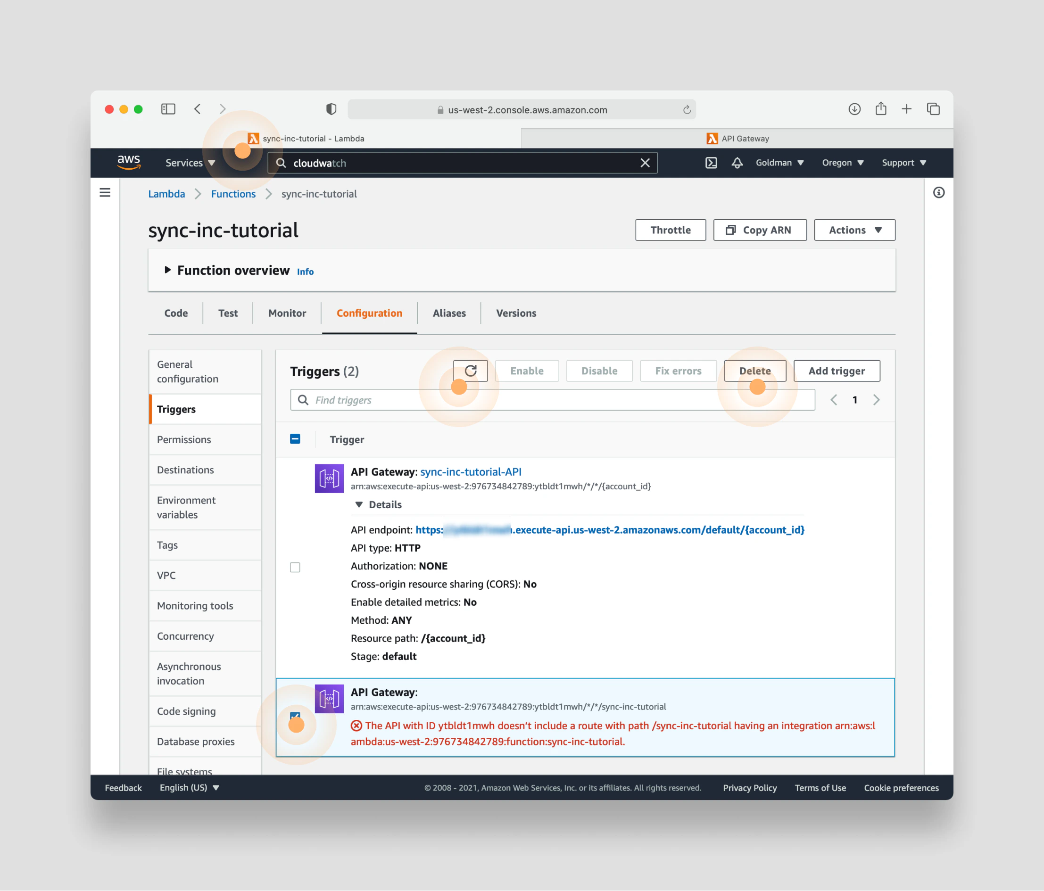1044x891 pixels.
Task: Open the Lambda breadcrumb link
Action: pos(166,194)
